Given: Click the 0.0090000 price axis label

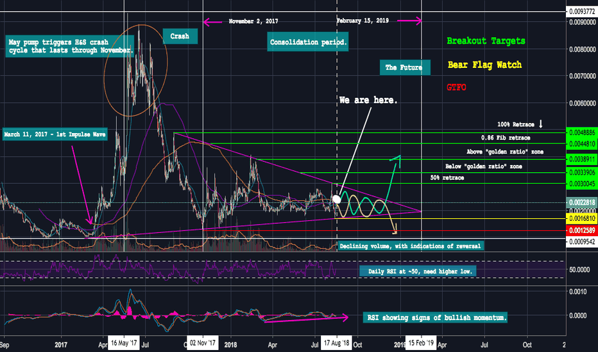Looking at the screenshot, I should (x=582, y=22).
